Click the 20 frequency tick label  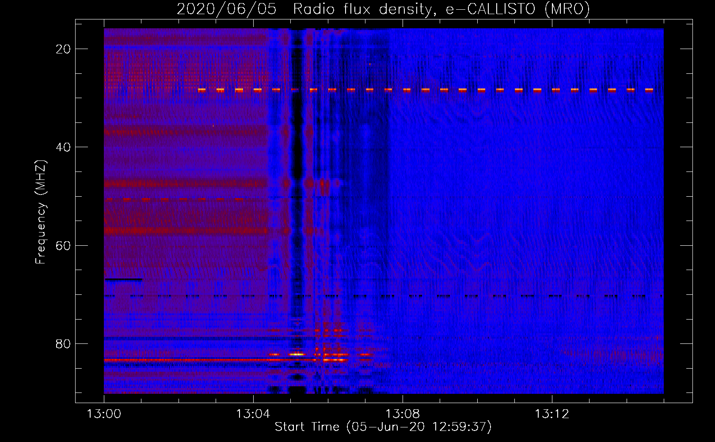point(63,49)
